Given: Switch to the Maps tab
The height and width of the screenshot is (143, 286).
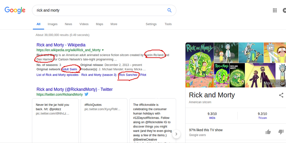Looking at the screenshot, I should point(100,24).
